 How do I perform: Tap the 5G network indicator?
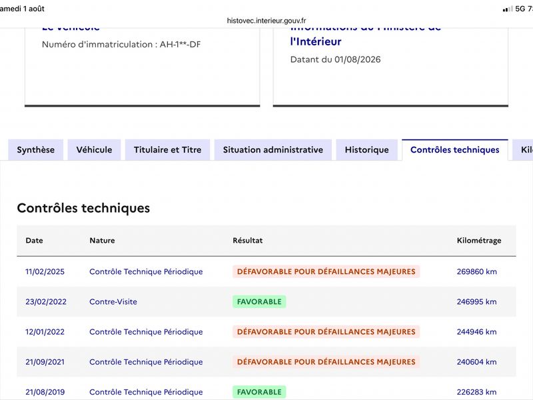pyautogui.click(x=520, y=9)
